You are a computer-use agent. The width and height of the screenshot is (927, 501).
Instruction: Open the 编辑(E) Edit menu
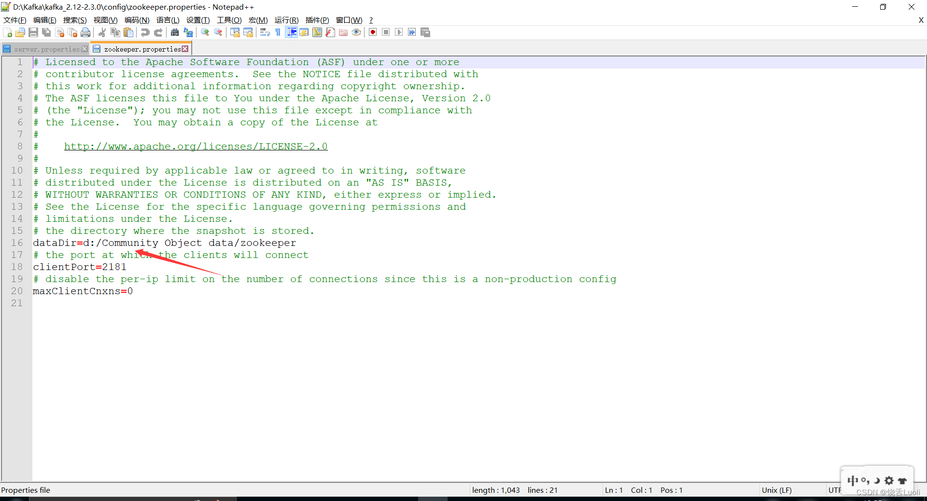point(45,20)
